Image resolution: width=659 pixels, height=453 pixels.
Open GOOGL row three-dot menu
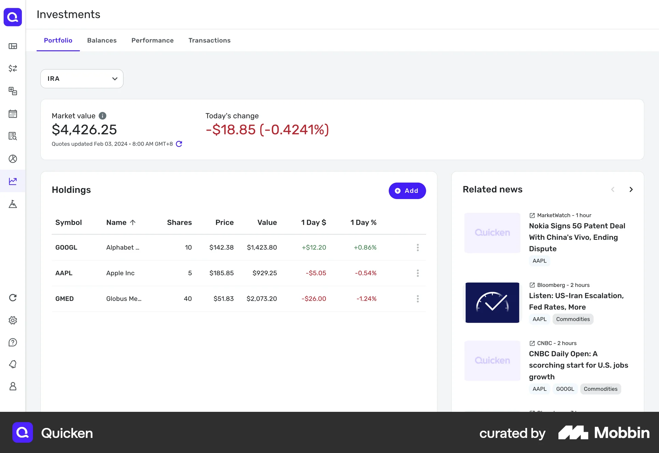click(418, 247)
